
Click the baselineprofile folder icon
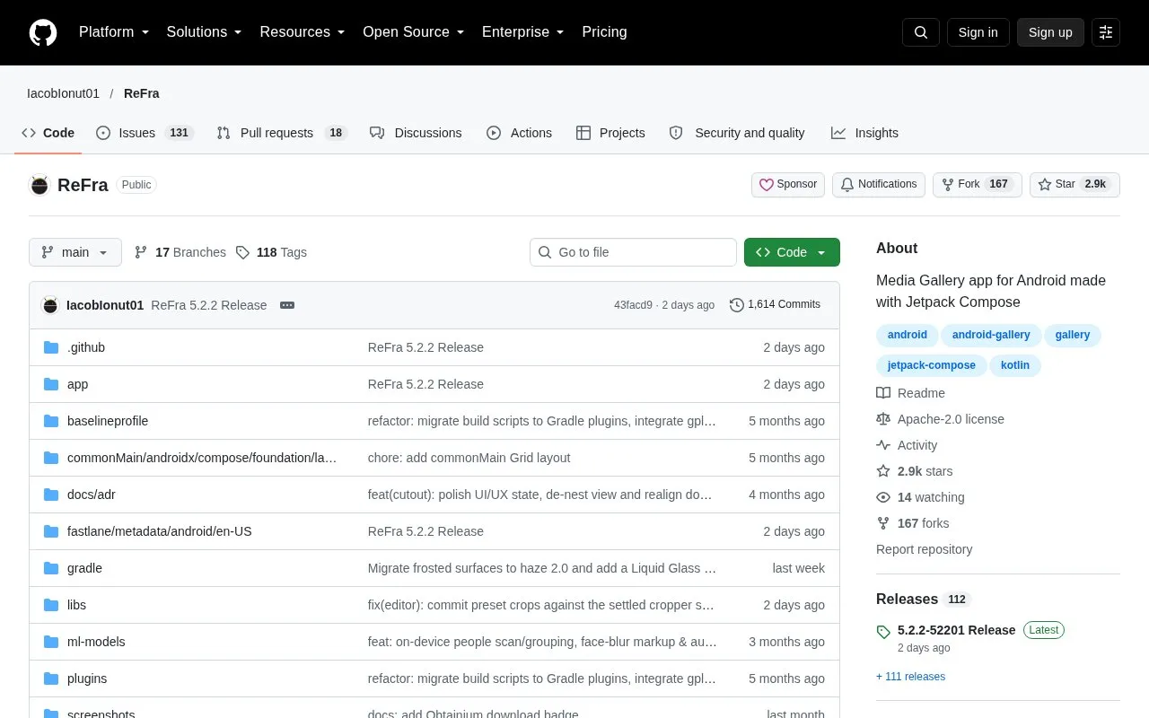click(51, 421)
